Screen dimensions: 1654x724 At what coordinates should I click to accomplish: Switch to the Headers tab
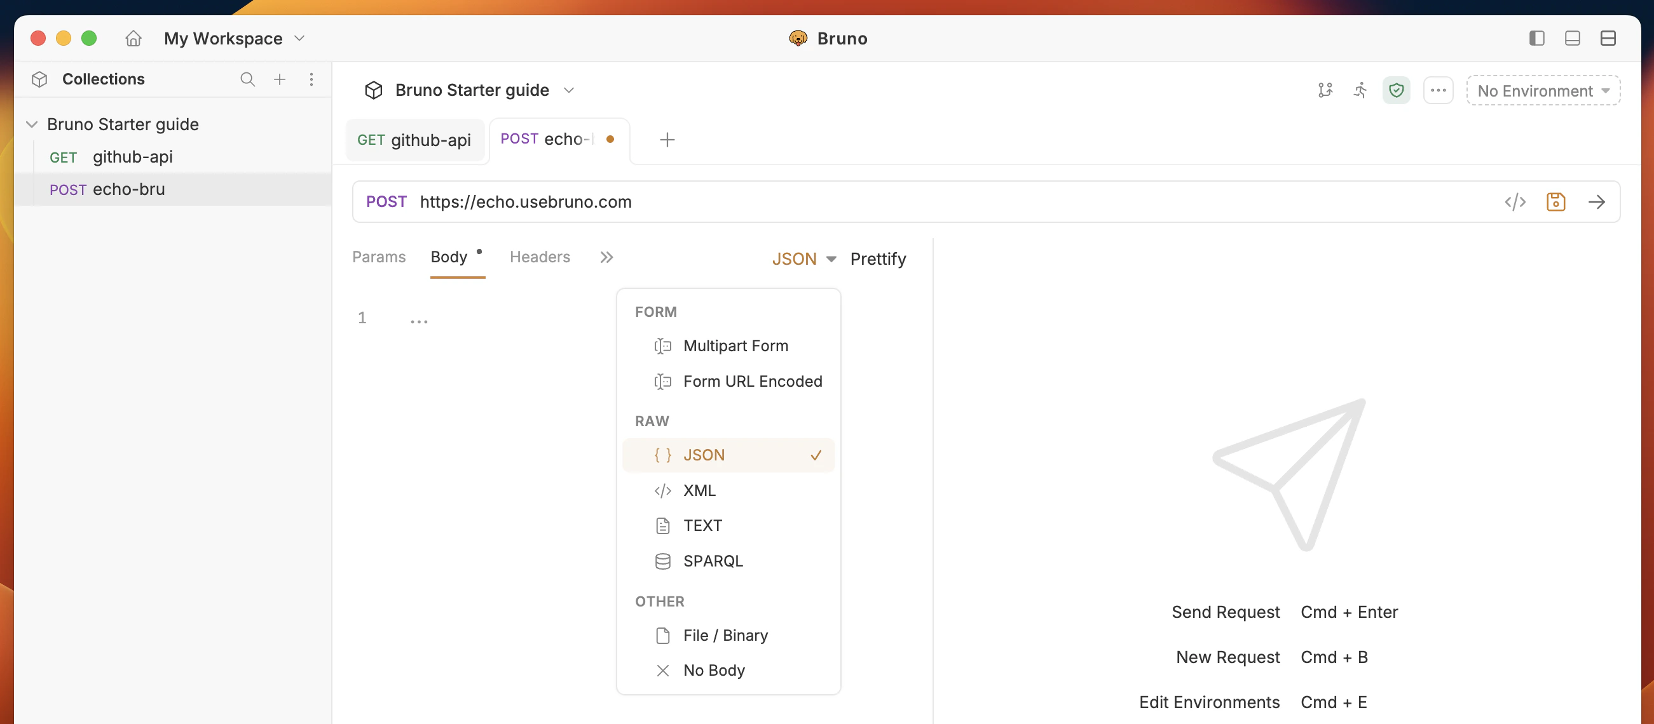(x=539, y=257)
